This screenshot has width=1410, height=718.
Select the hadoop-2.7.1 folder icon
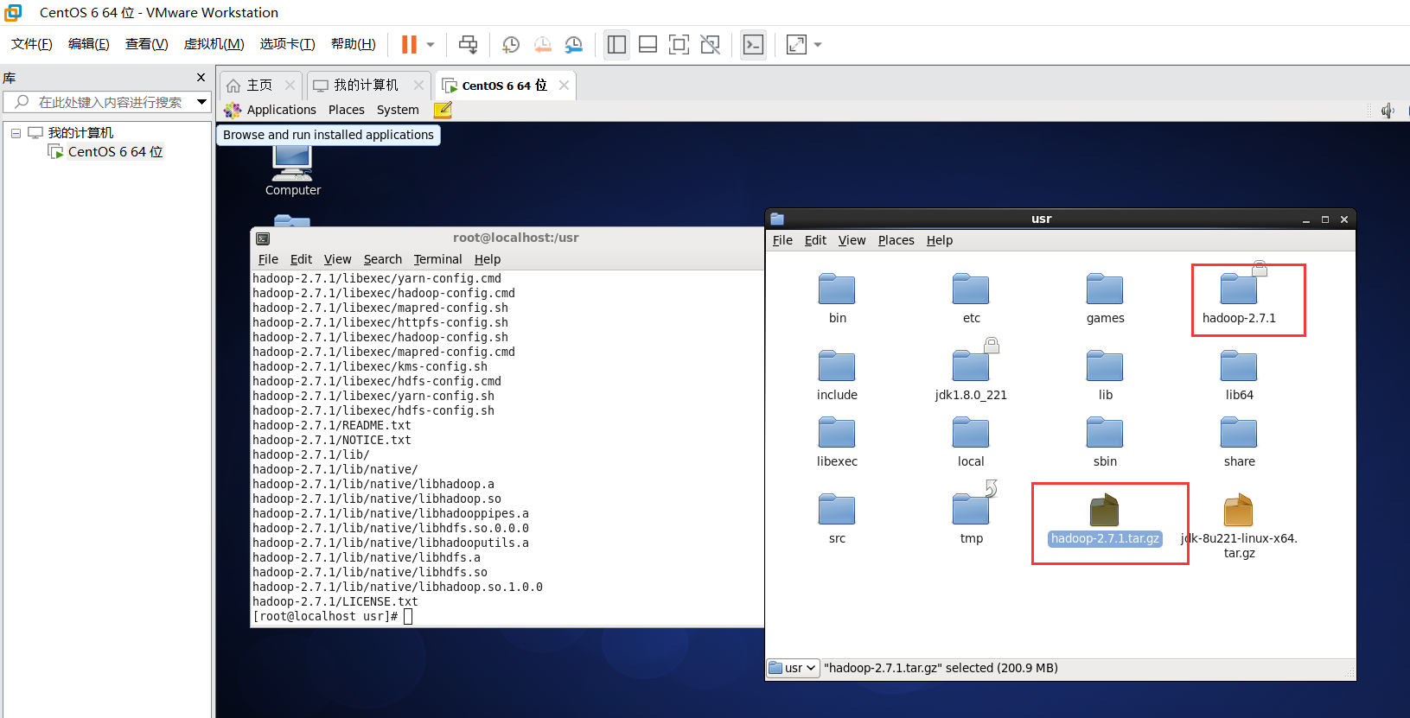coord(1239,289)
